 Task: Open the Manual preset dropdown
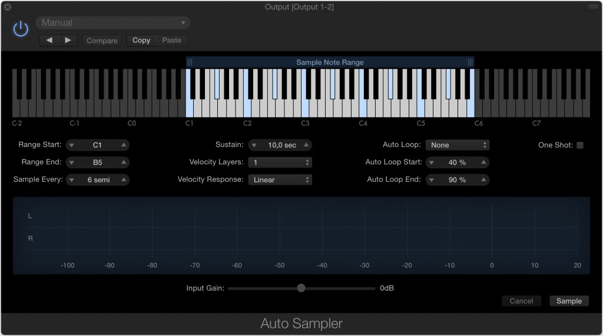click(112, 23)
